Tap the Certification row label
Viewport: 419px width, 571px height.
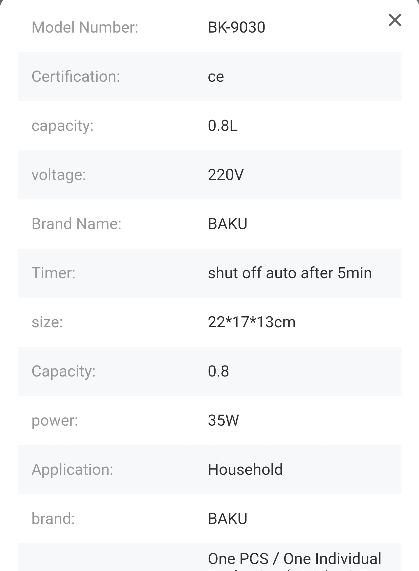tap(76, 76)
